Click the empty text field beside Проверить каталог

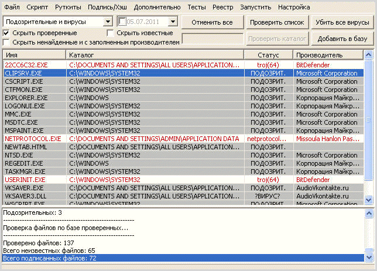[x=213, y=39]
